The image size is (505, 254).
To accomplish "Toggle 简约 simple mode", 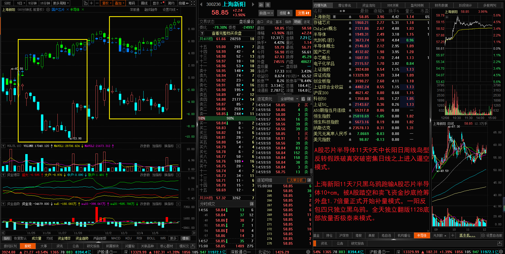I will [x=171, y=3].
